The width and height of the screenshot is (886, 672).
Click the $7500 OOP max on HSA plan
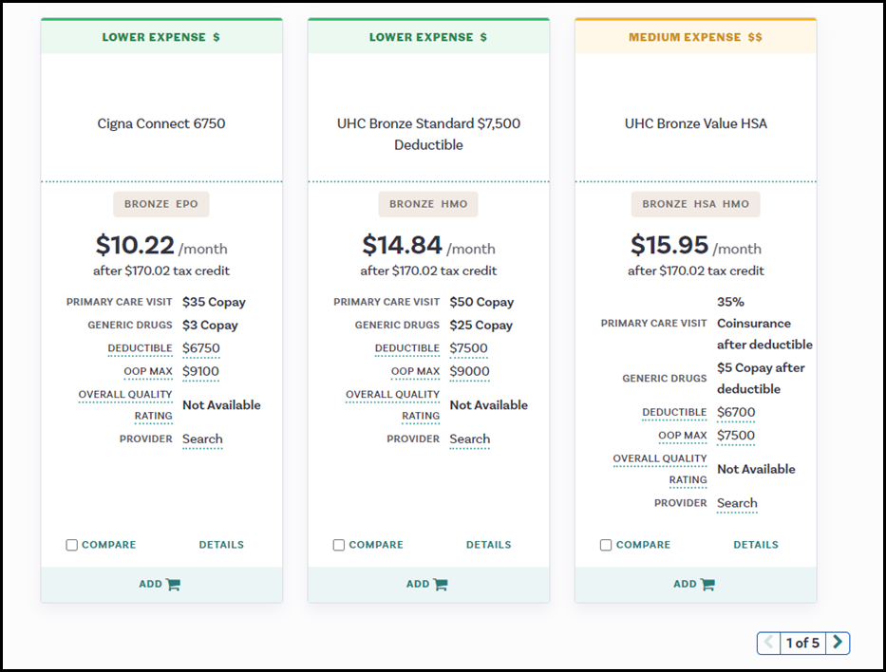736,437
